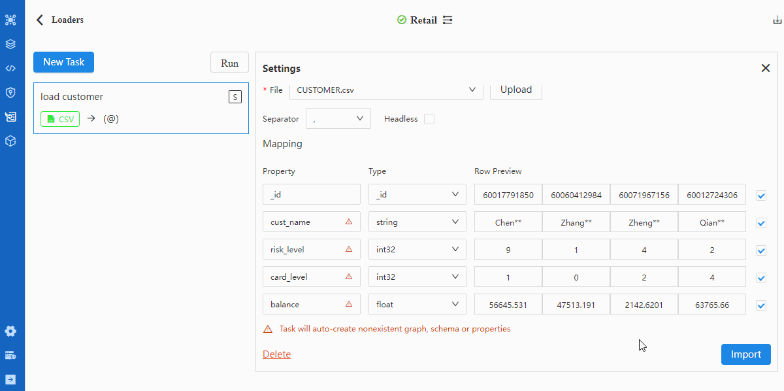Open the cube icon in sidebar
Screen dimensions: 784x391
(10, 141)
